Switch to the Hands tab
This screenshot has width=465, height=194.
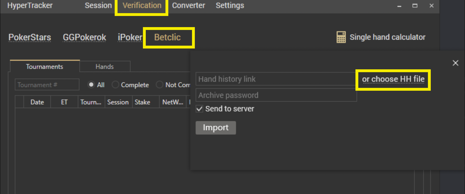(105, 66)
